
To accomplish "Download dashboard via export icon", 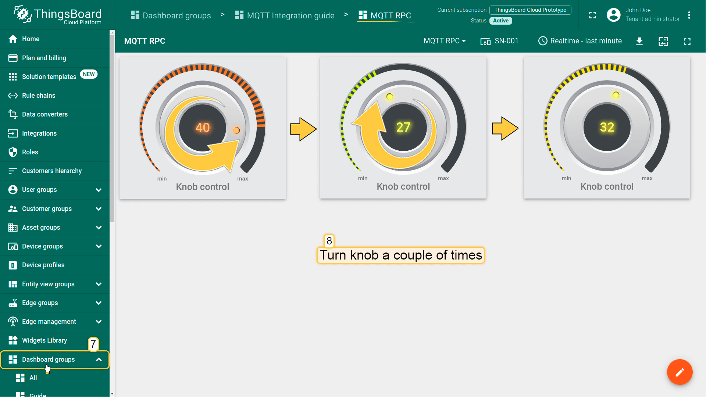I will pyautogui.click(x=639, y=41).
